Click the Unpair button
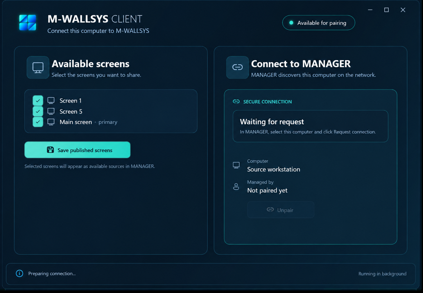 [281, 210]
